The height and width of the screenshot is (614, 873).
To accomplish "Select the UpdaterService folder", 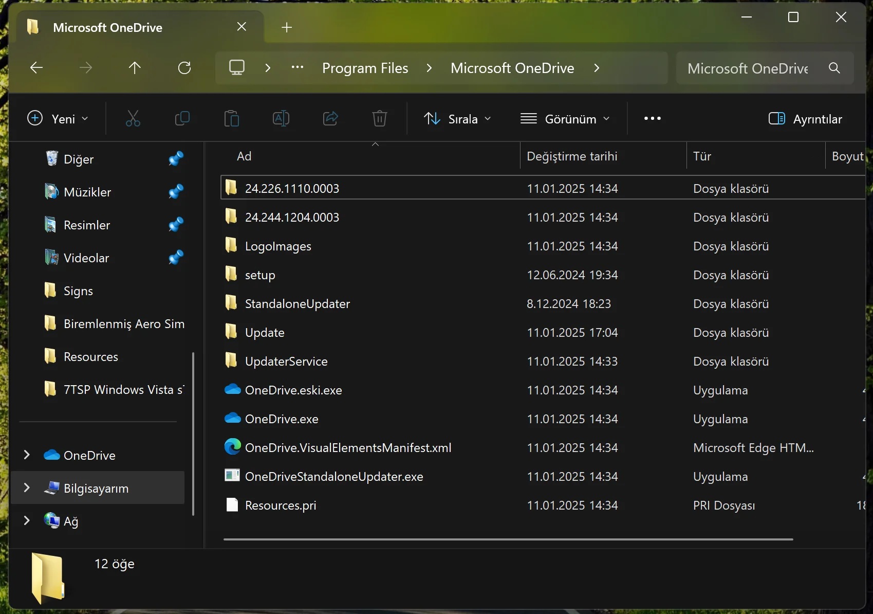I will coord(543,361).
